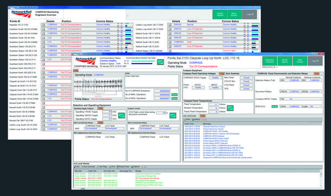Open Actuator Current trend chart icon

(x=173, y=116)
